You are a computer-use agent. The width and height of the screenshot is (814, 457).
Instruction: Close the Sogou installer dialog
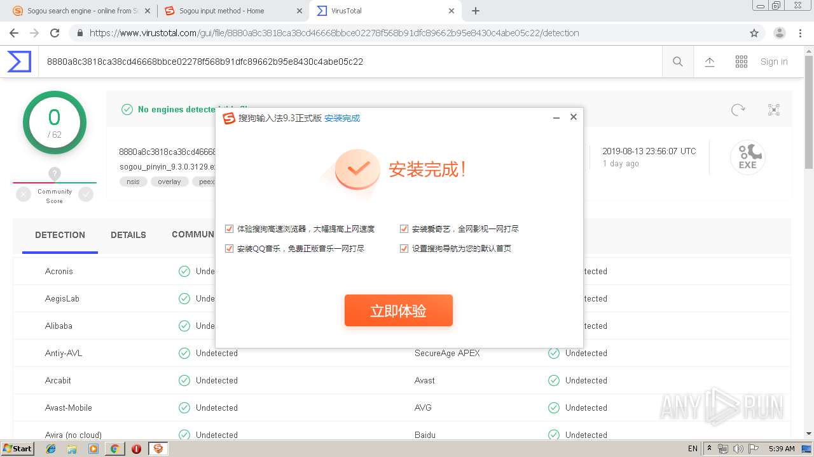pyautogui.click(x=574, y=117)
